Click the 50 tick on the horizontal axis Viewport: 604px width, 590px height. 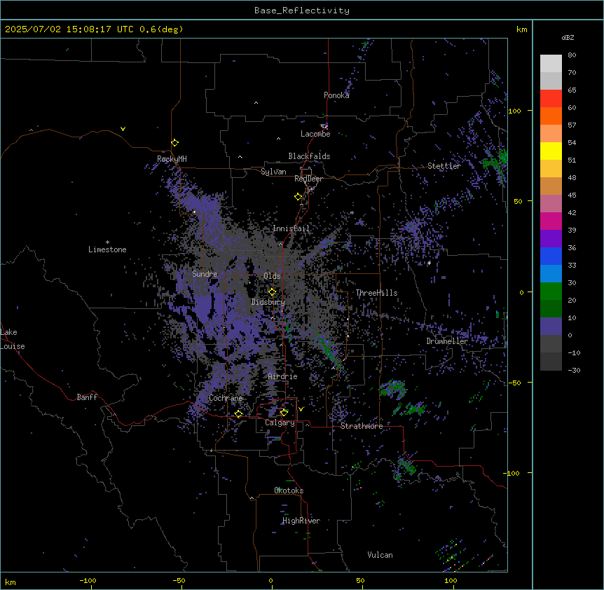360,580
